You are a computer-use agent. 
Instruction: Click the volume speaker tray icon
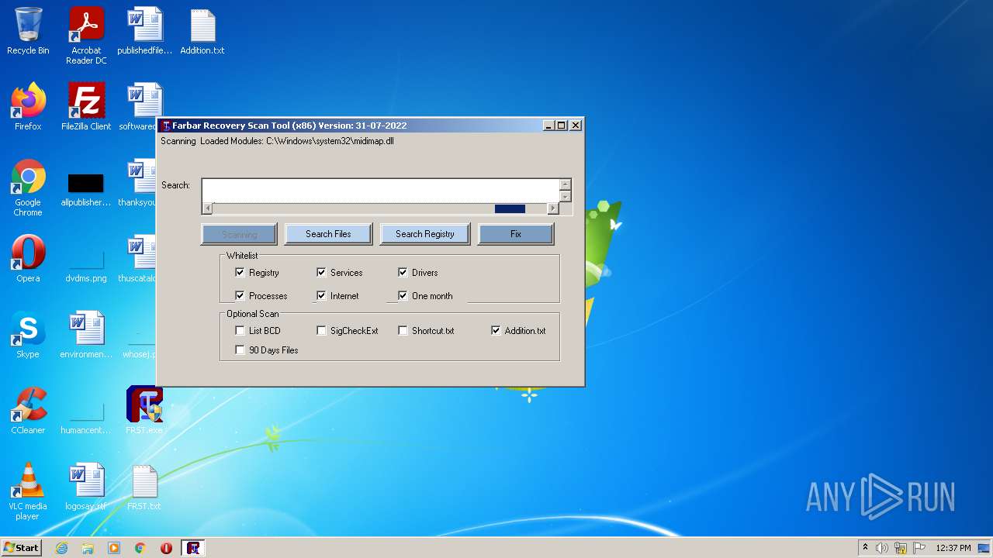click(882, 548)
